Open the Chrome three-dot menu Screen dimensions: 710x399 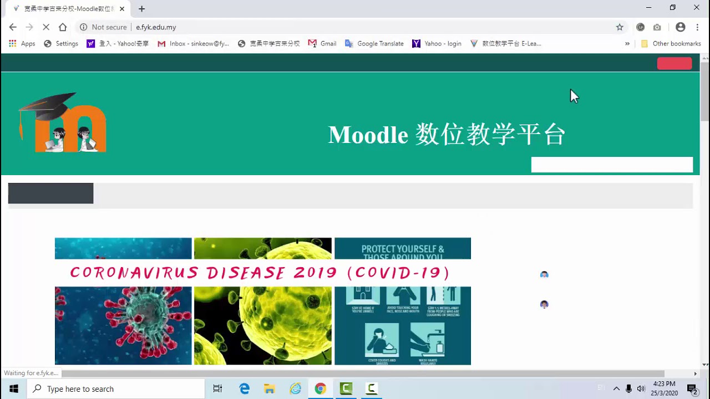(x=697, y=27)
